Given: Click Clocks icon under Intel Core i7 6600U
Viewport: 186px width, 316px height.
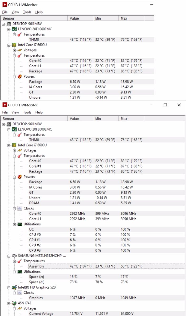Looking at the screenshot, I should (x=20, y=208).
